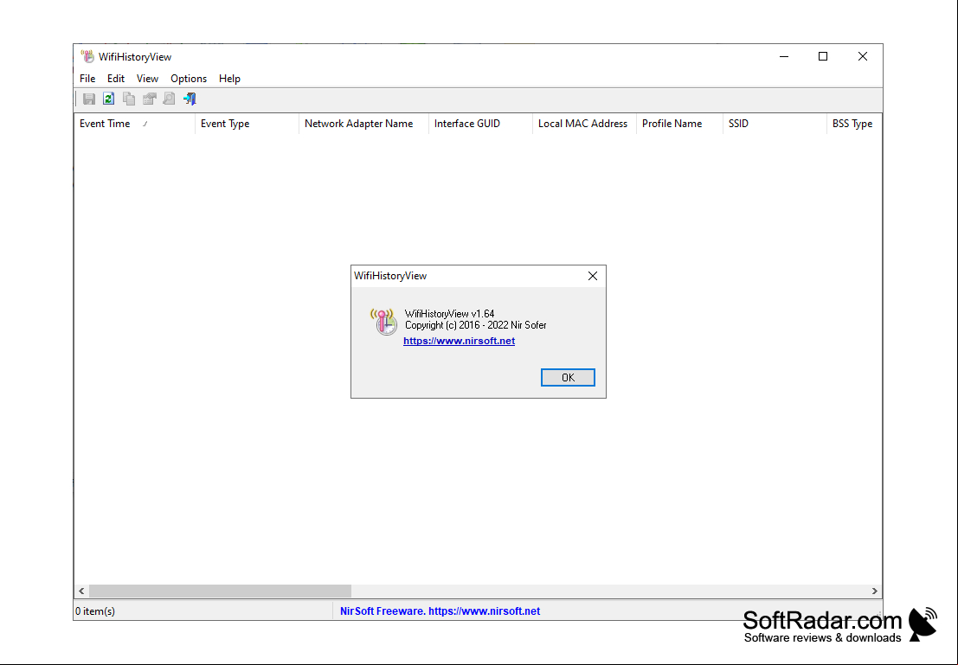
Task: Open the File menu
Action: click(87, 78)
